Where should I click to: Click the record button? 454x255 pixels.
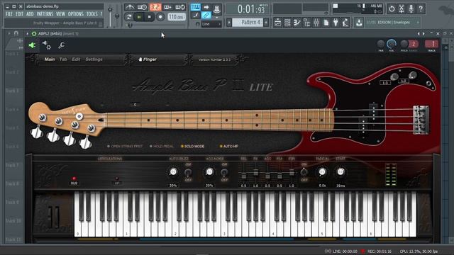(x=160, y=17)
